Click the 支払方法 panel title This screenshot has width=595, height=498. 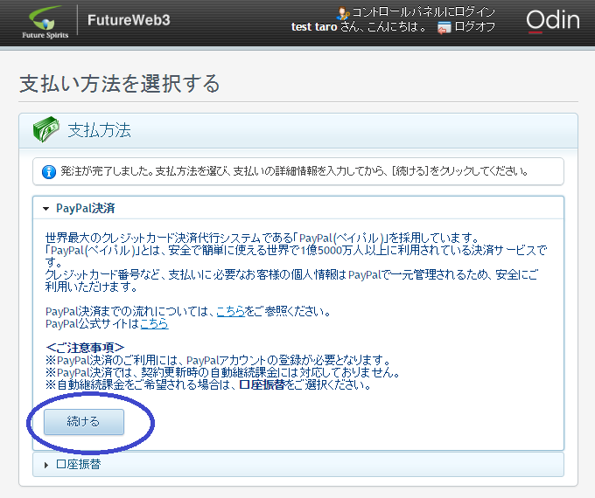[x=100, y=130]
